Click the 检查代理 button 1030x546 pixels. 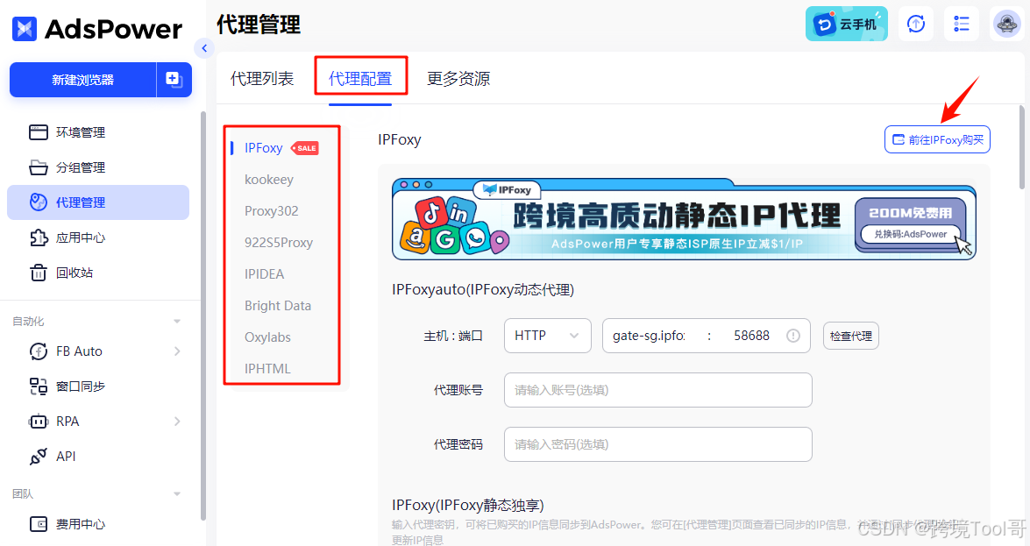(850, 336)
